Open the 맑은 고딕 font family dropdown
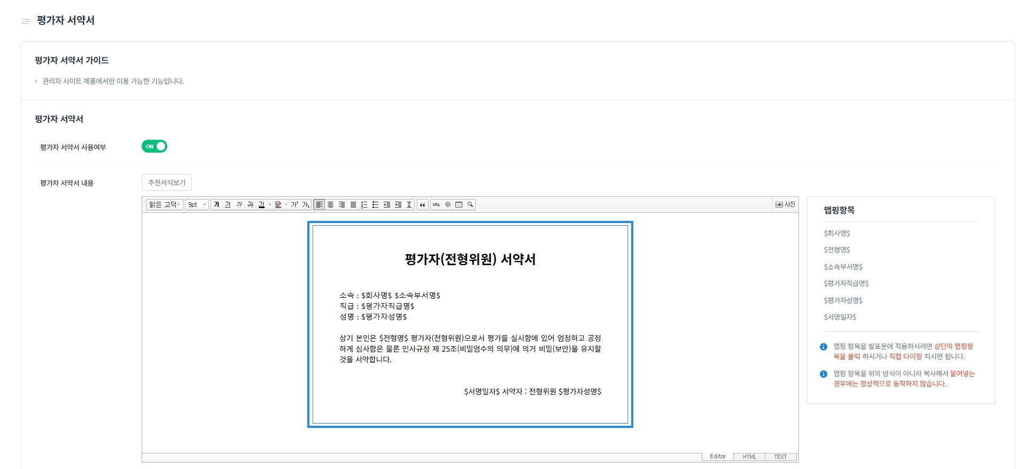Viewport: 1016px width, 469px height. (x=165, y=204)
